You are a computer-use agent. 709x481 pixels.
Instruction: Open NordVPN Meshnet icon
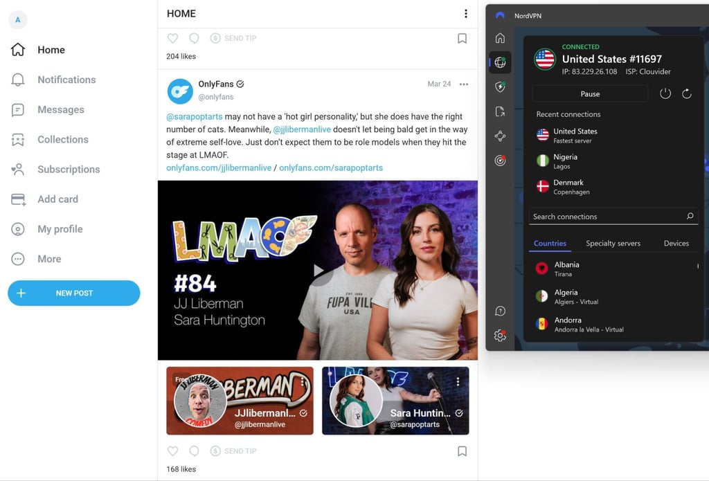500,136
